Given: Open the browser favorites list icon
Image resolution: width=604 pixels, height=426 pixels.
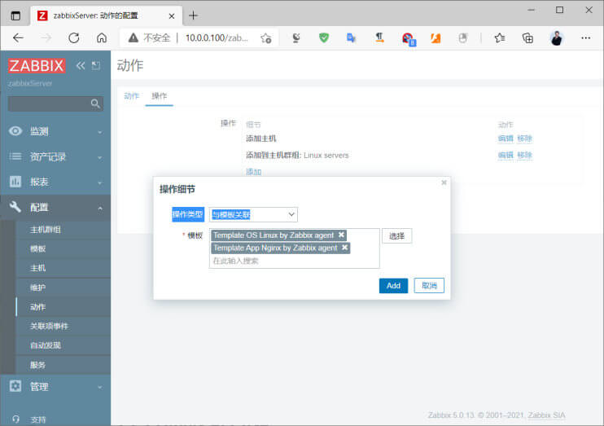Looking at the screenshot, I should (x=500, y=37).
